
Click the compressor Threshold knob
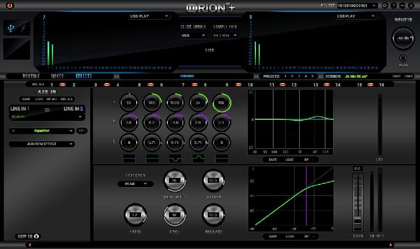tap(174, 181)
